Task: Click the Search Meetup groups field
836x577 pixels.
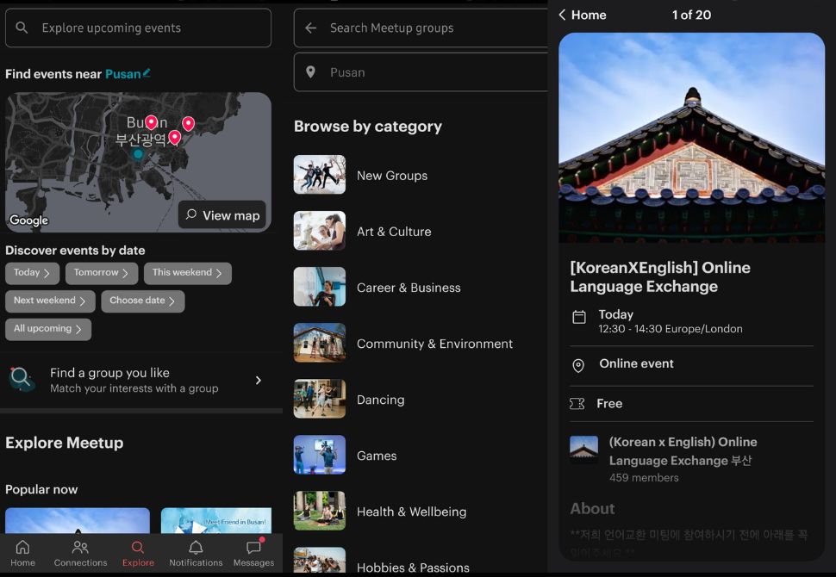Action: point(421,28)
